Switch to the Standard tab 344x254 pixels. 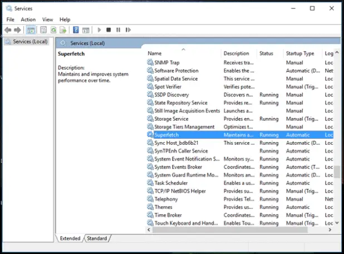pyautogui.click(x=97, y=238)
